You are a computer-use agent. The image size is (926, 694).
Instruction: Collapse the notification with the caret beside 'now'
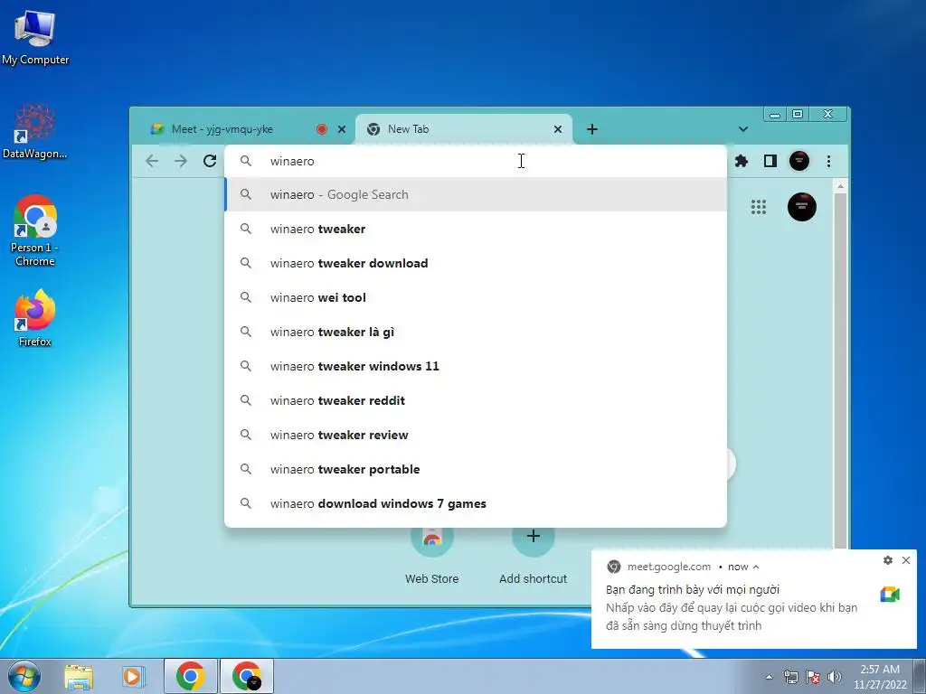756,567
